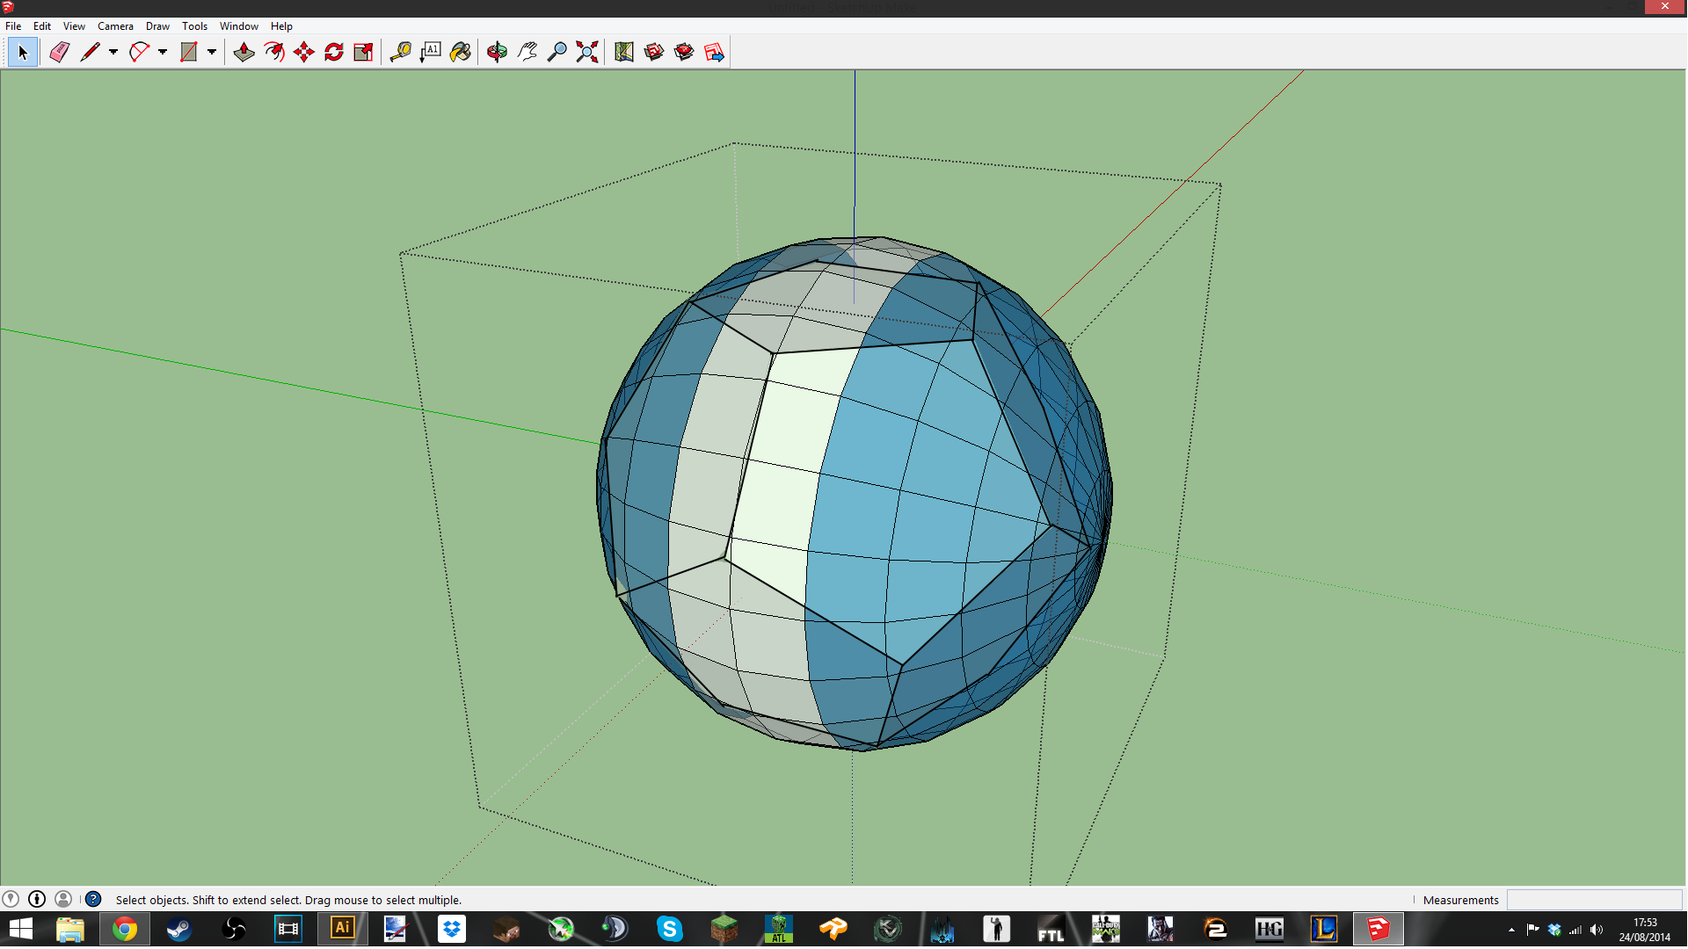Image resolution: width=1688 pixels, height=949 pixels.
Task: Click the help question mark status icon
Action: 93,899
